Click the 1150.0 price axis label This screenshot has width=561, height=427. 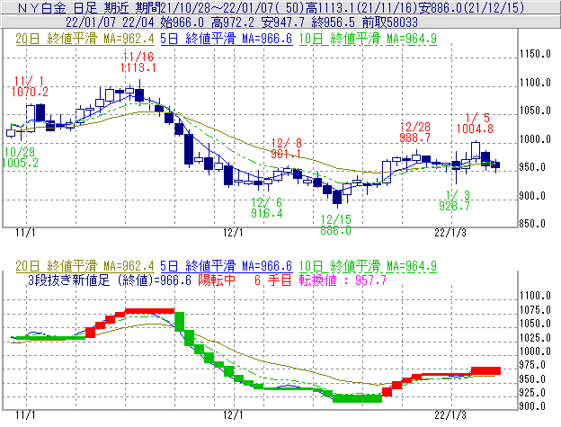click(x=535, y=54)
